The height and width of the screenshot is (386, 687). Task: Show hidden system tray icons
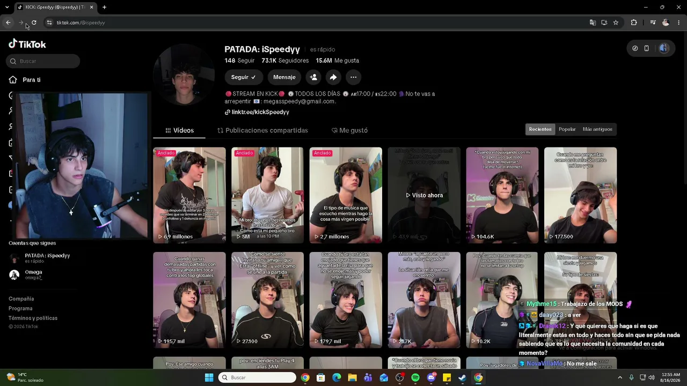click(620, 377)
